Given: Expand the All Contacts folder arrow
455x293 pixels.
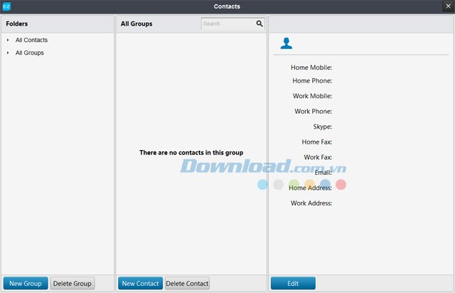Looking at the screenshot, I should 8,41.
